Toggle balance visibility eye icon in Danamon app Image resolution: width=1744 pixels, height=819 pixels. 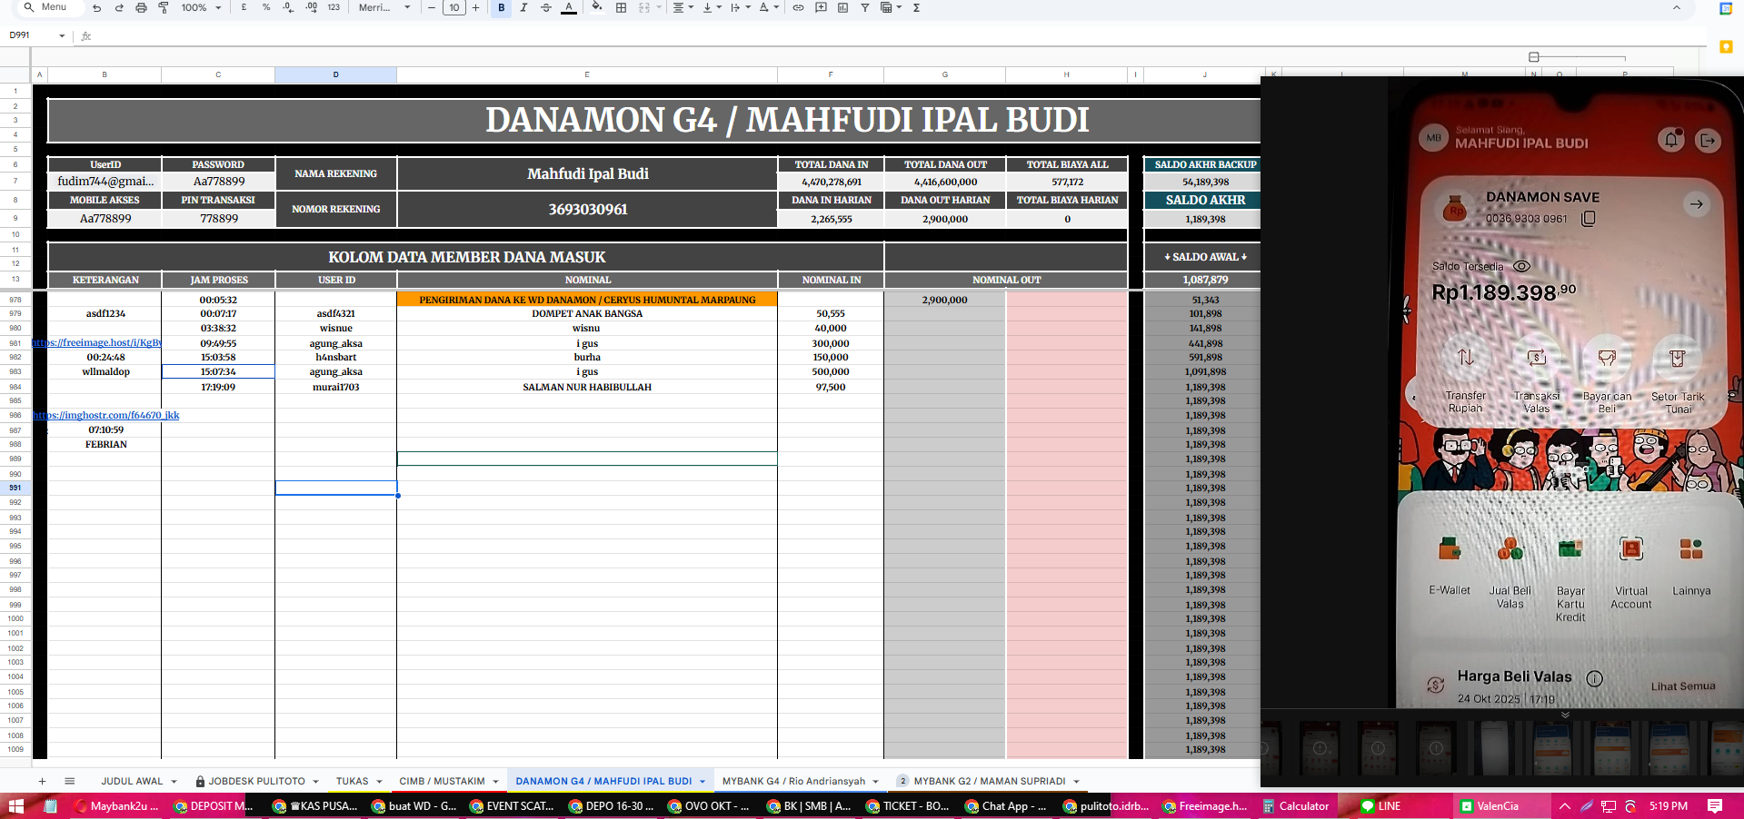pos(1521,266)
